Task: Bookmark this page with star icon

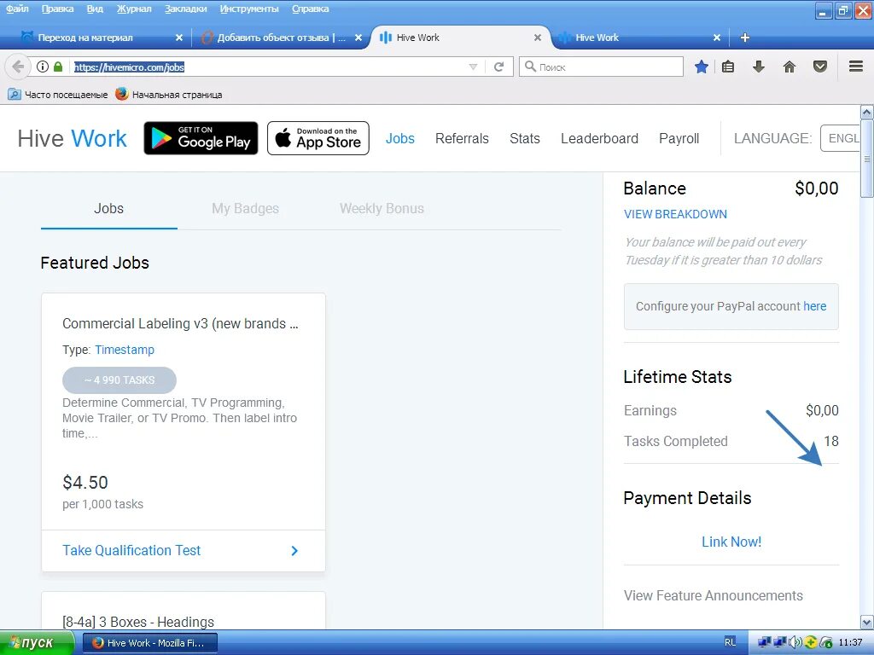Action: click(x=702, y=67)
